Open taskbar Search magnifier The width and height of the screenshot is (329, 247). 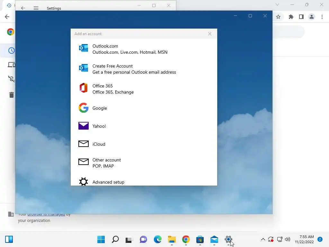115,239
